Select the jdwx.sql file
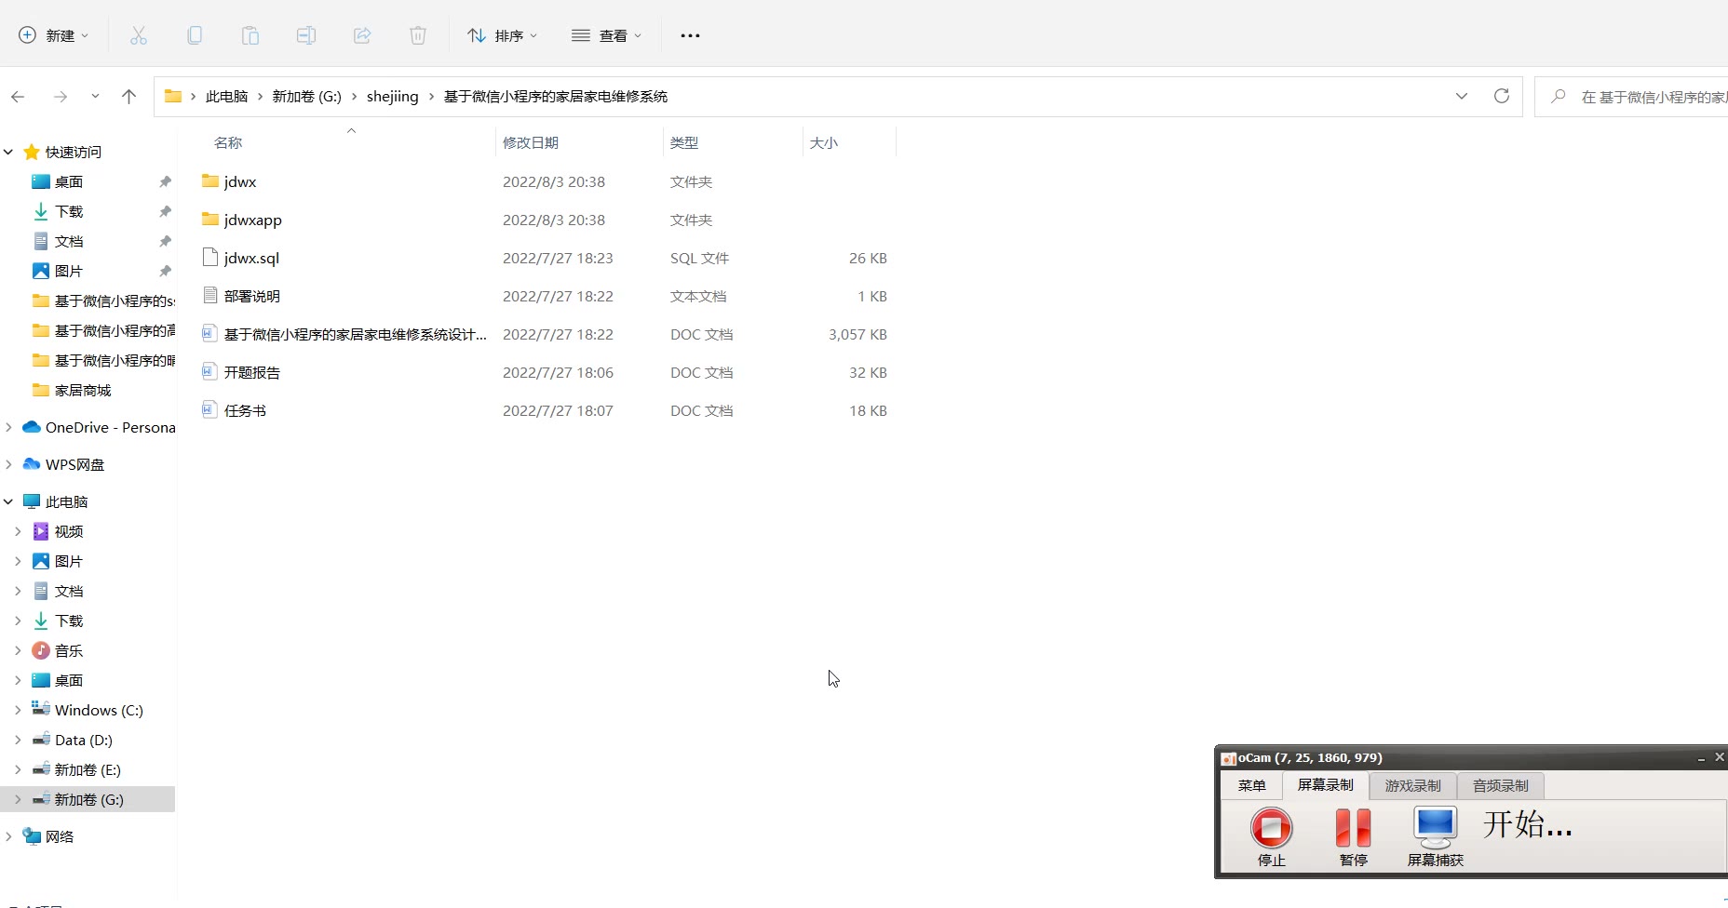Screen dimensions: 1728x908 pyautogui.click(x=251, y=258)
